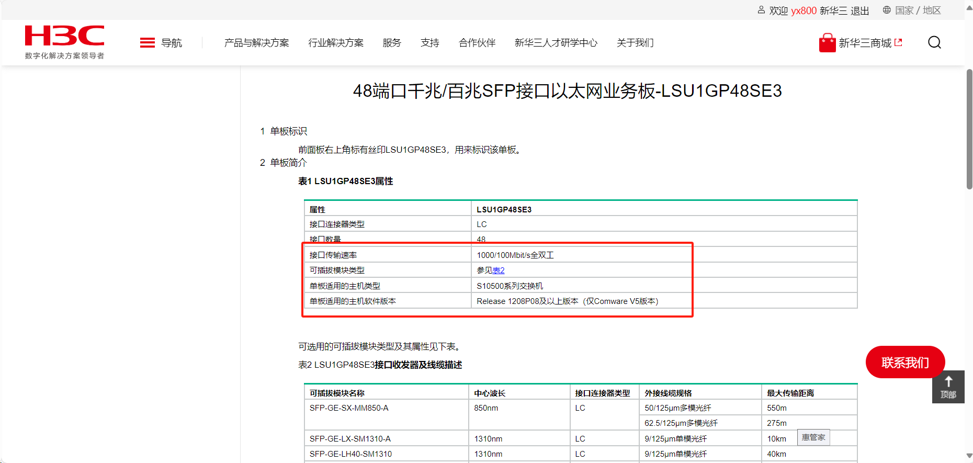Click the yx800 username link
Viewport: 973px width, 463px height.
pyautogui.click(x=804, y=10)
